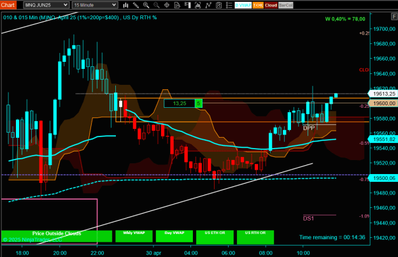The image size is (398, 257).
Task: Open the data series icon
Action: (198, 5)
